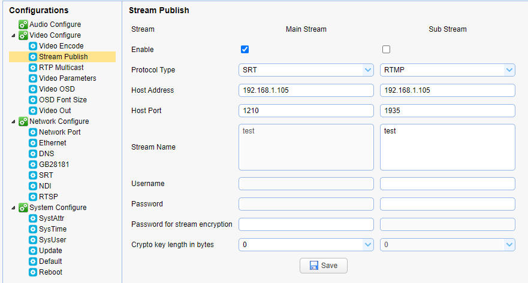
Task: Click the RTP Multicast gear icon
Action: [x=33, y=68]
